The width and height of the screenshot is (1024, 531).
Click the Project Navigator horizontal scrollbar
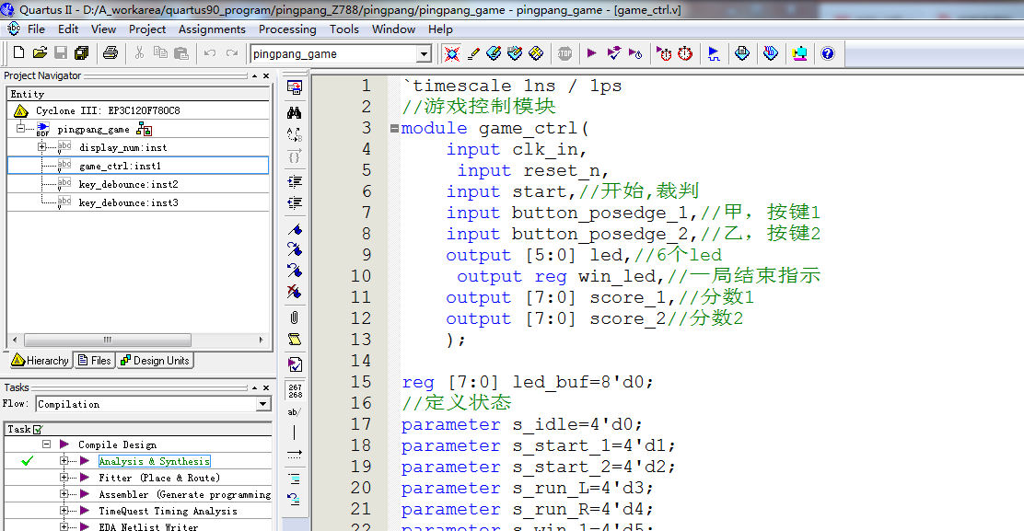click(106, 340)
